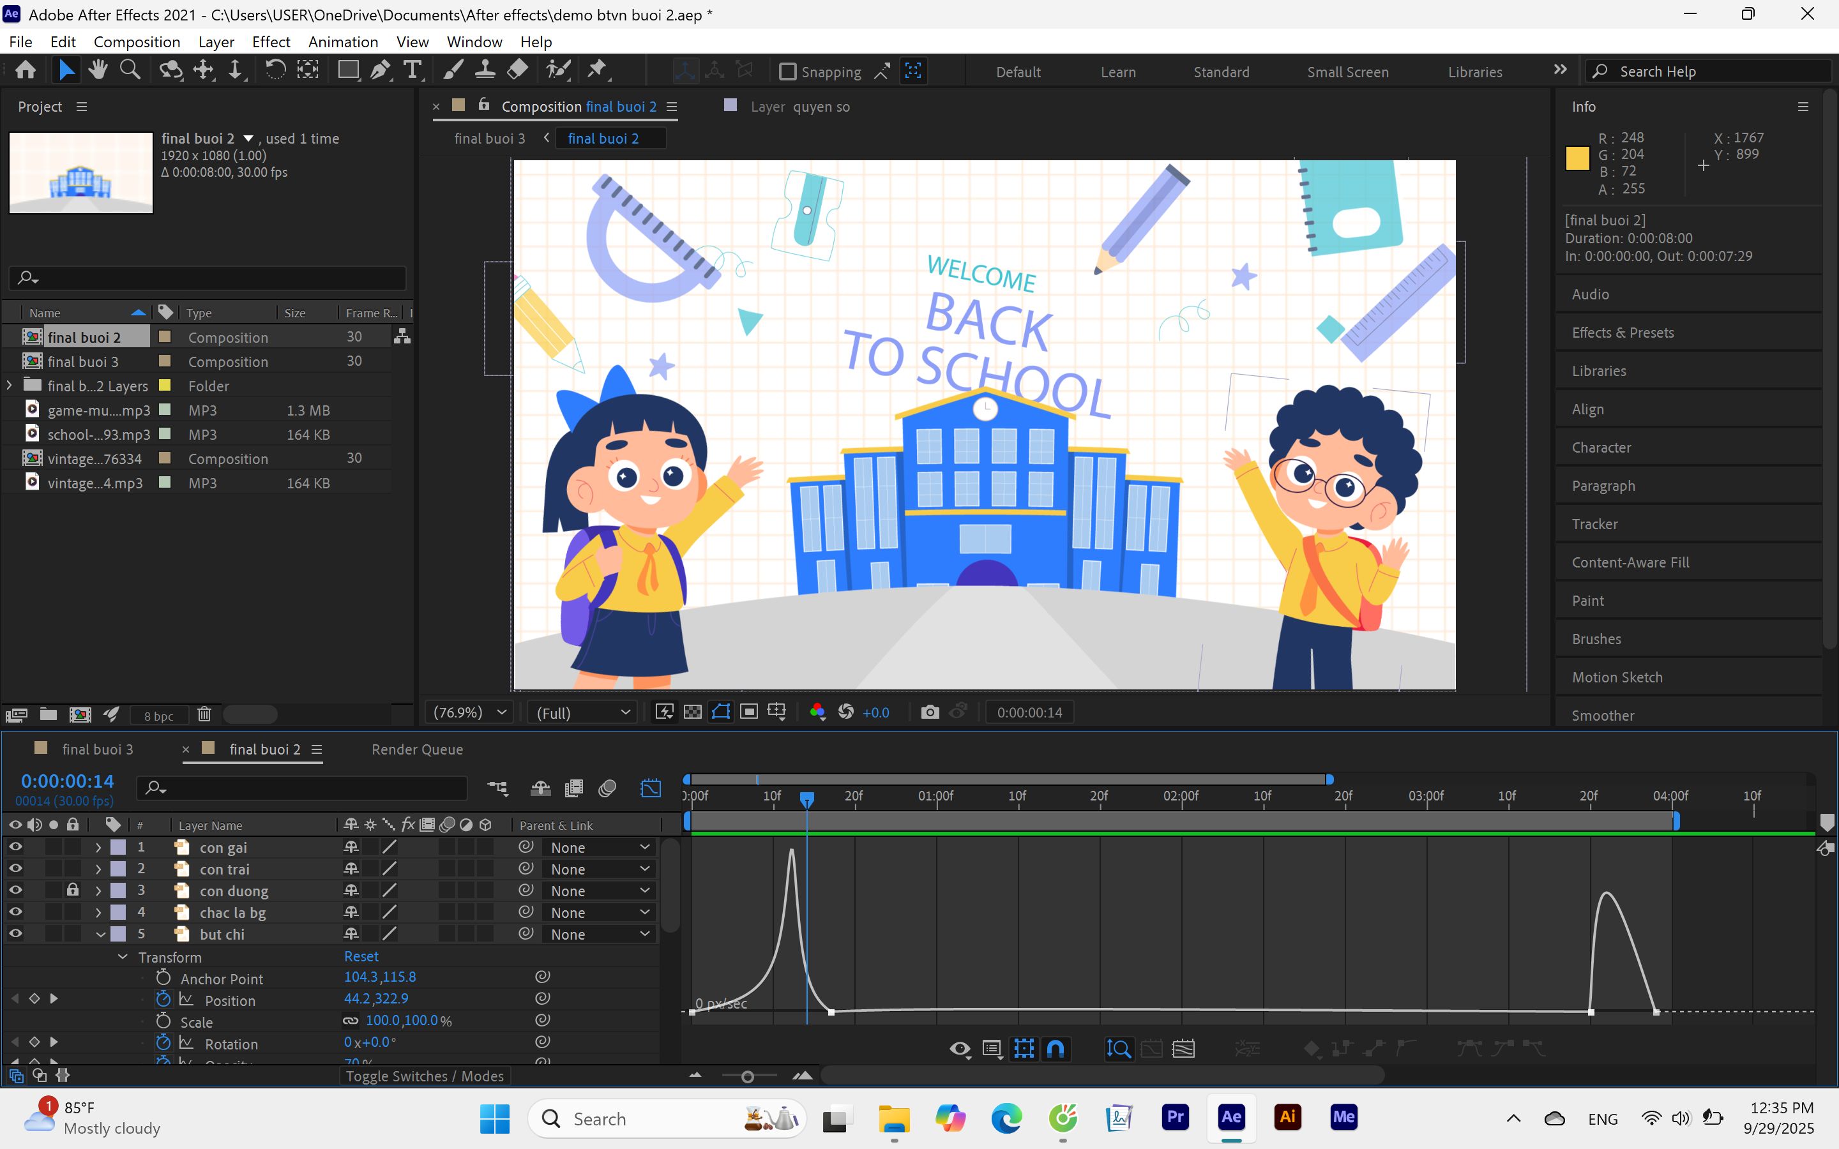Toggle the transparency grid in viewer
Screen dimensions: 1839x1149
coord(692,712)
